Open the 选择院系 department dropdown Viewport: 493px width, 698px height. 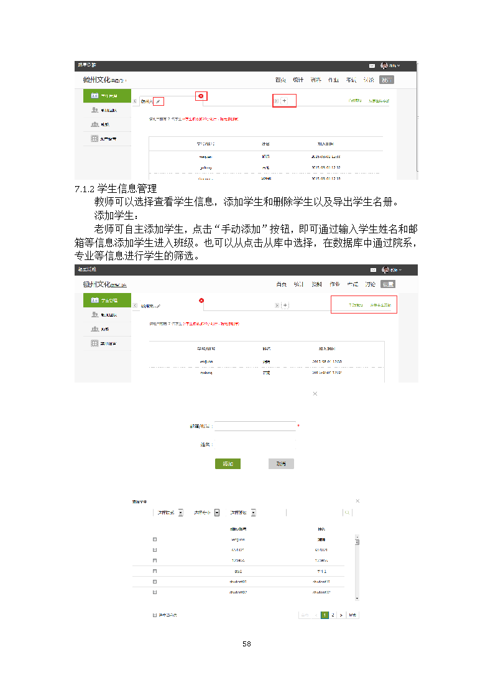169,513
